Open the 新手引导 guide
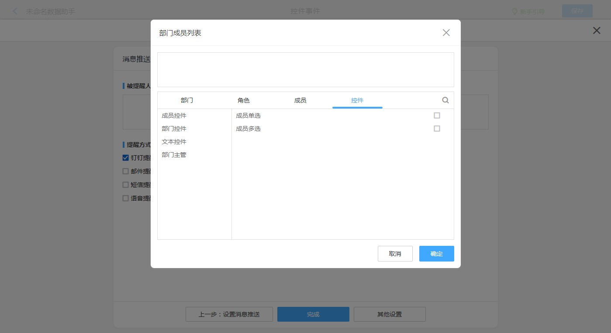The image size is (611, 333). pos(528,12)
